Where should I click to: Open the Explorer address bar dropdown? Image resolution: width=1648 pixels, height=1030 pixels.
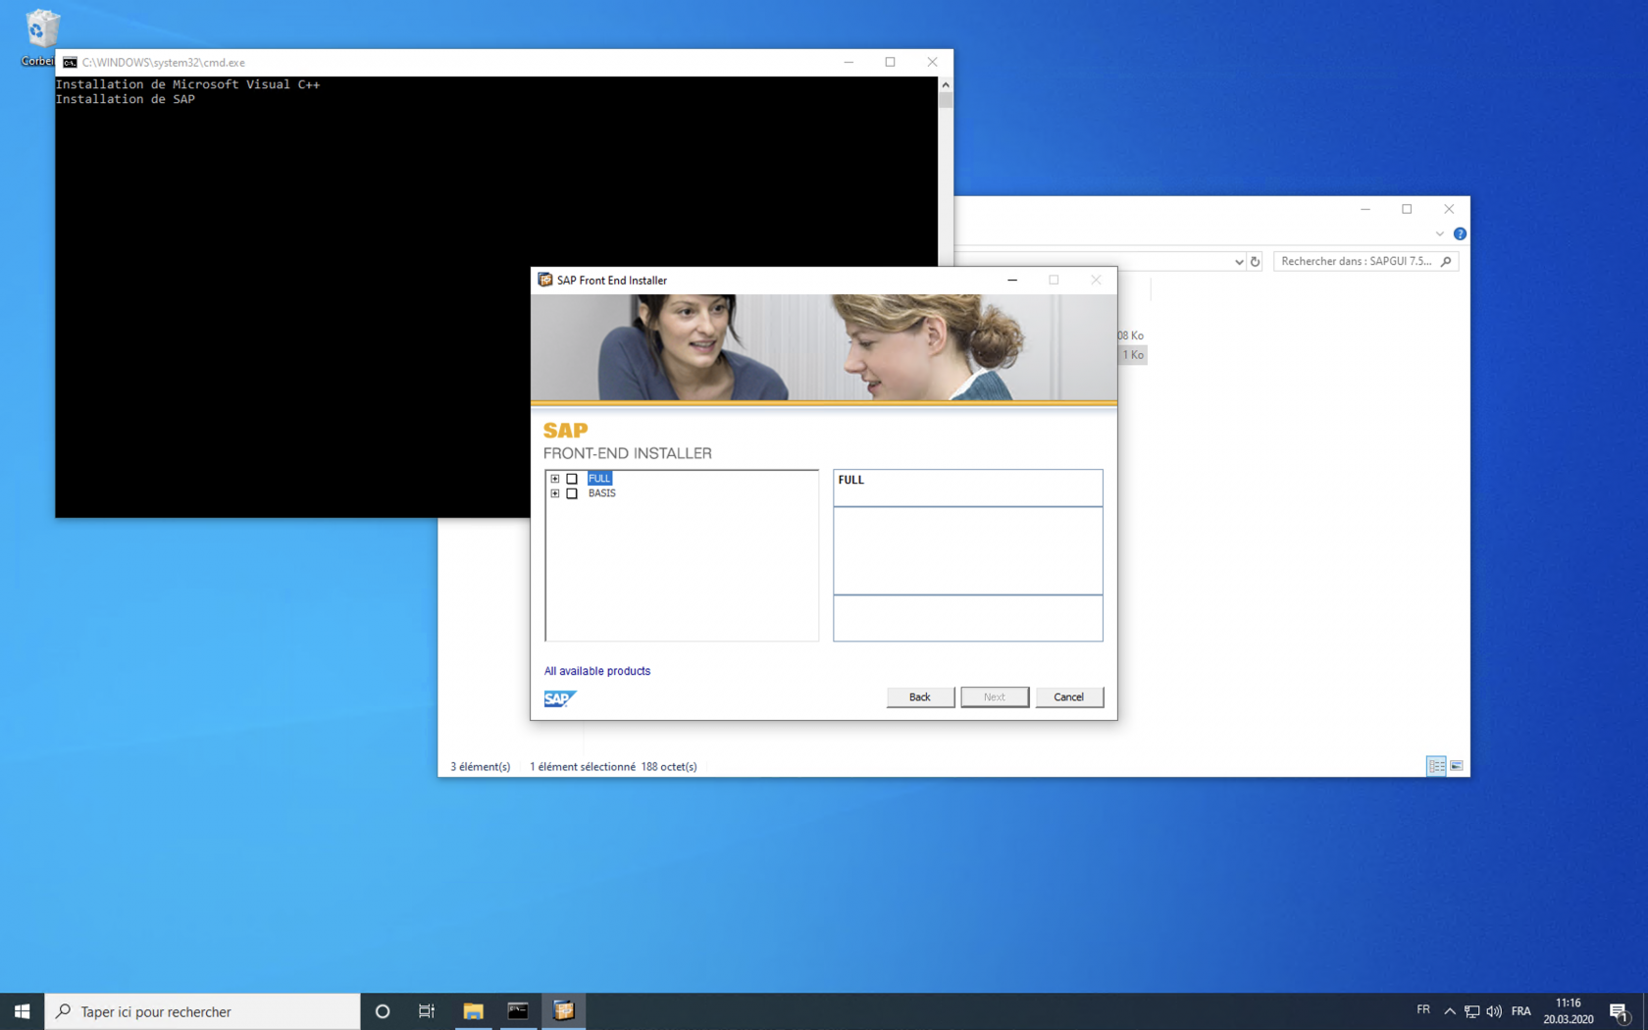(1238, 262)
